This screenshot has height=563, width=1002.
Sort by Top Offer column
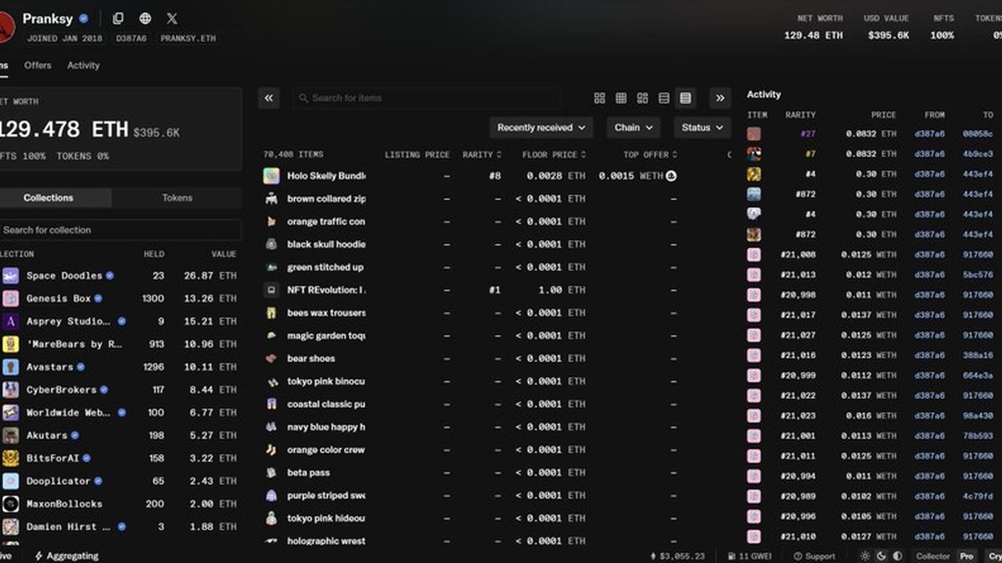650,154
